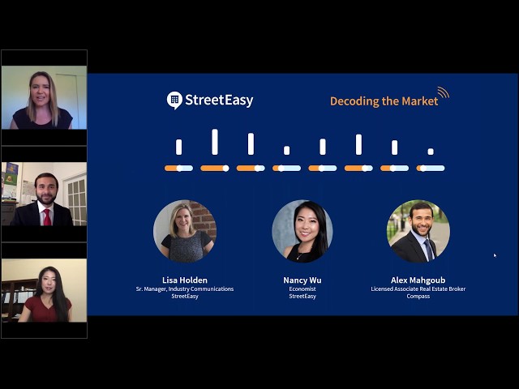This screenshot has height=389, width=519.
Task: Click 'Licensed Associate Real Estate Broker' text
Action: pos(418,289)
